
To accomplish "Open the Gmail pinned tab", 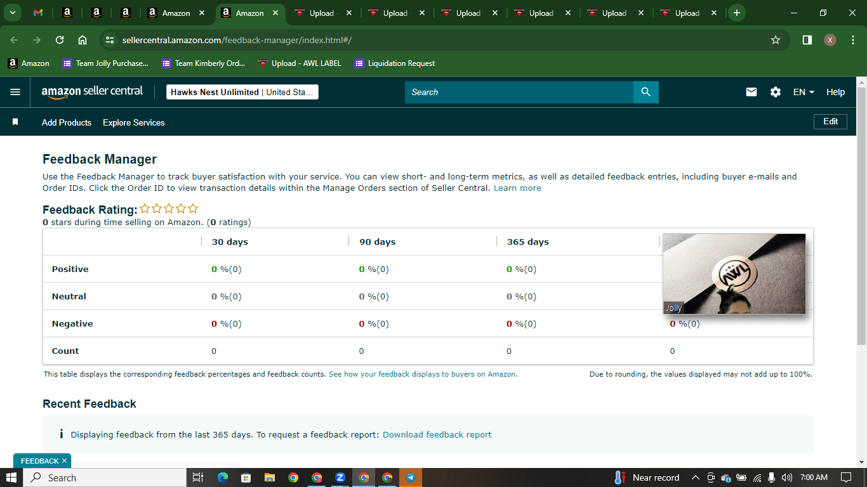I will click(x=38, y=13).
